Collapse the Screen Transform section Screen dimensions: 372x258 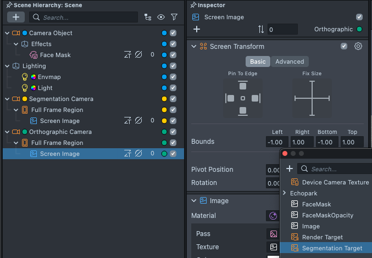[193, 47]
